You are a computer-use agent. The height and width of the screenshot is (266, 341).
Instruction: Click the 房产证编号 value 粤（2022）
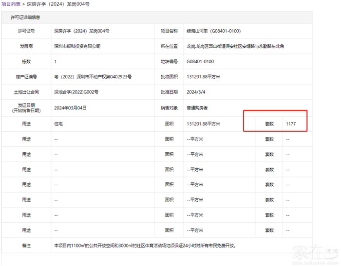coord(93,77)
